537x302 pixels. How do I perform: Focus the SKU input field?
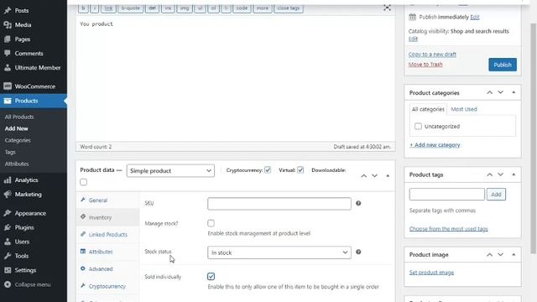pyautogui.click(x=279, y=203)
